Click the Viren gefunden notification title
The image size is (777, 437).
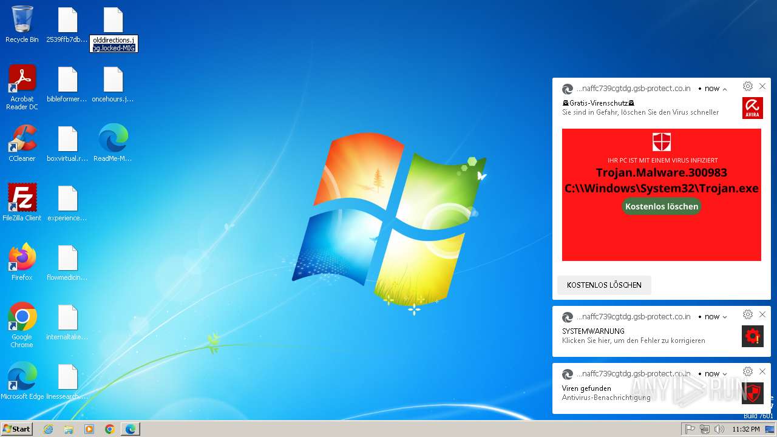tap(586, 388)
